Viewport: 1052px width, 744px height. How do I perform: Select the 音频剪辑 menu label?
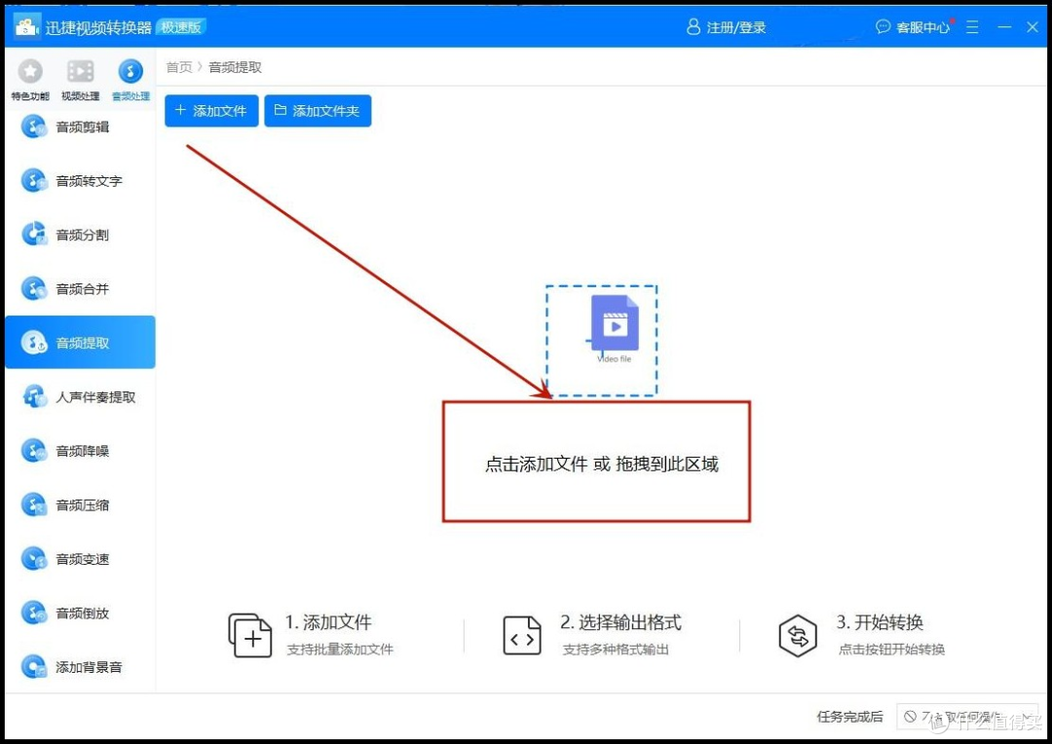coord(83,127)
